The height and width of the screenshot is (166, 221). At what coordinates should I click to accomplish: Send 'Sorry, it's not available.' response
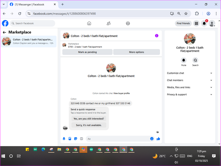(89, 125)
